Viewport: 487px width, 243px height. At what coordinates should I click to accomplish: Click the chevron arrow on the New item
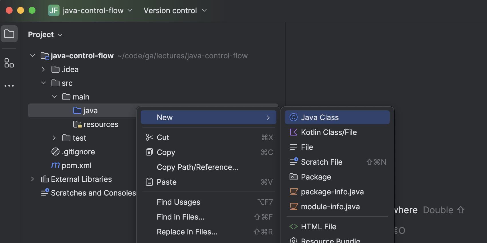tap(268, 117)
